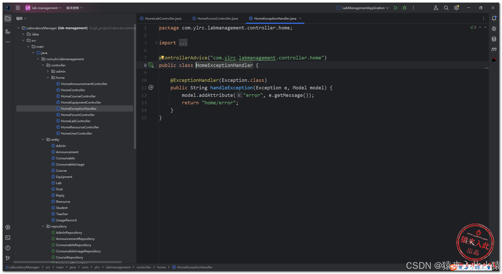Open HomeAnnouncementController in tree
Screen dimensions: 502x274
point(84,84)
